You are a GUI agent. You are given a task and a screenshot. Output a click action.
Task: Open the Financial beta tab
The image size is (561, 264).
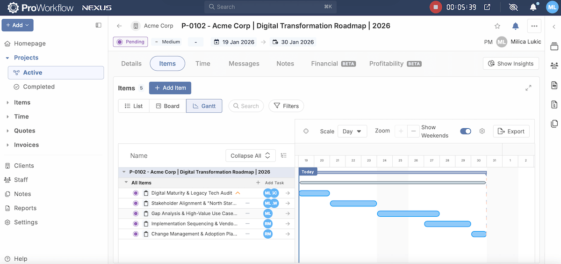(x=333, y=64)
